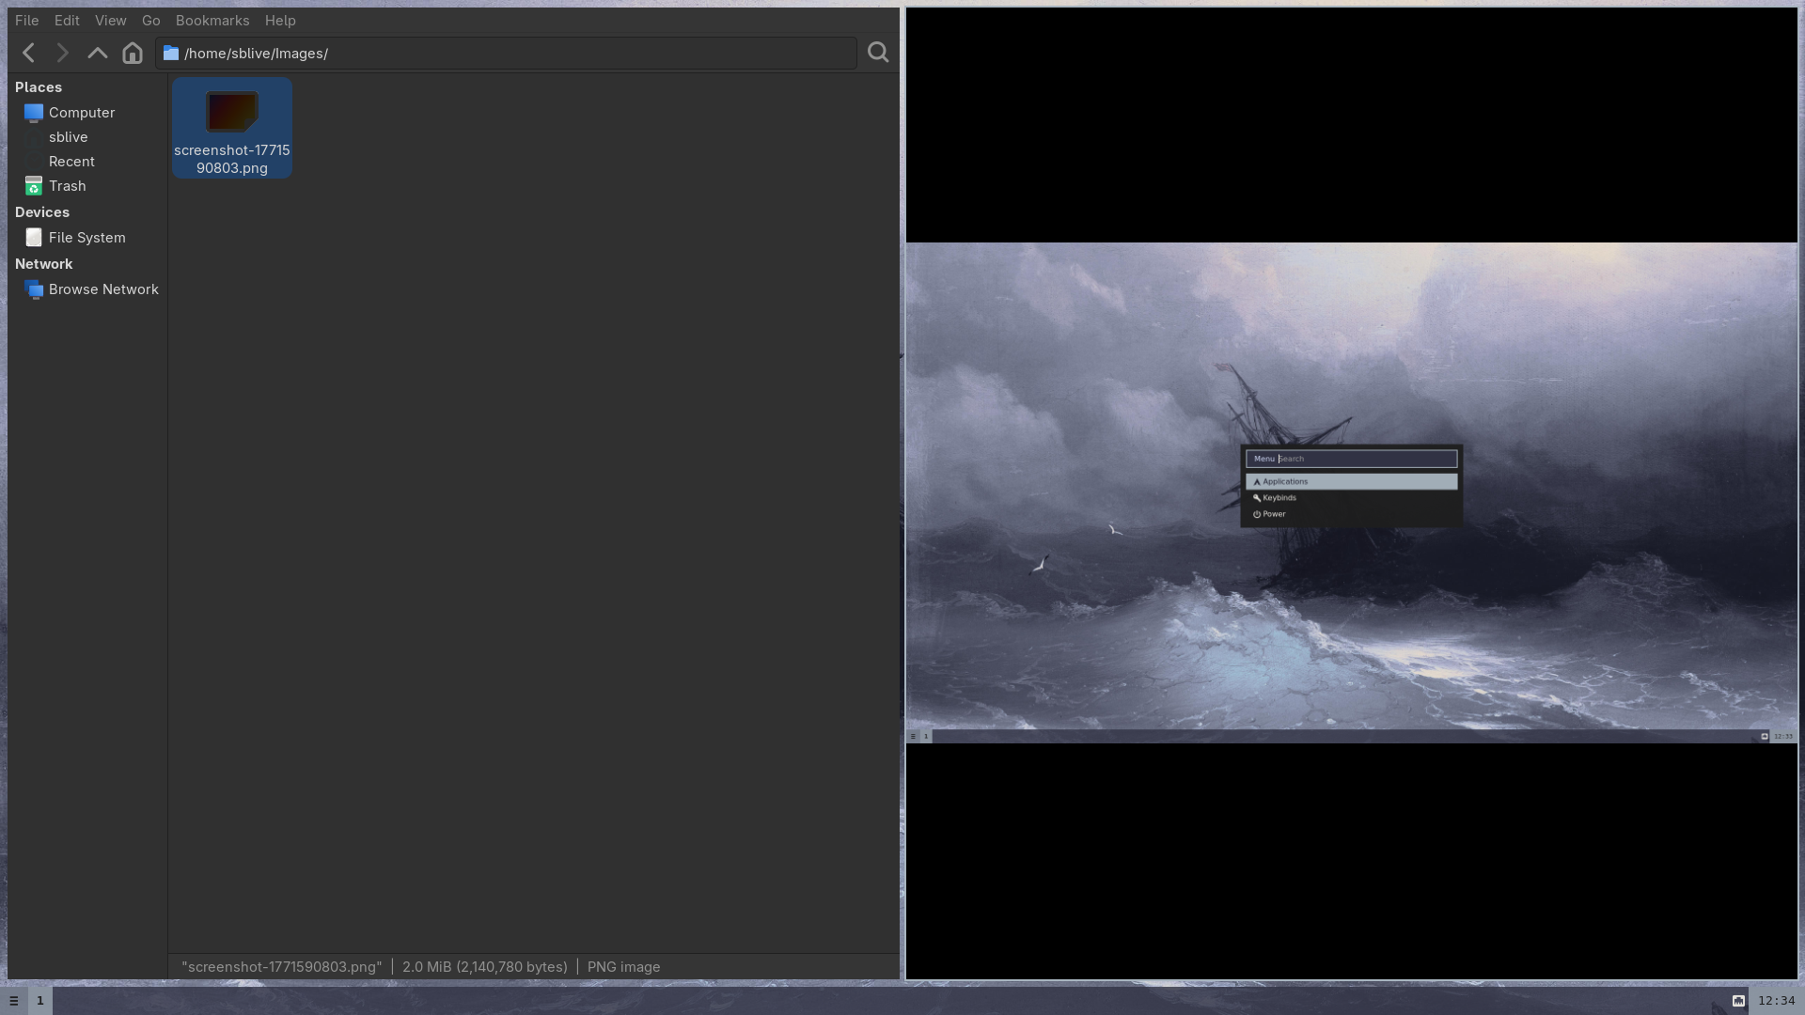Screen dimensions: 1805x1015
Task: Click the Forward navigation arrow
Action: click(x=63, y=54)
